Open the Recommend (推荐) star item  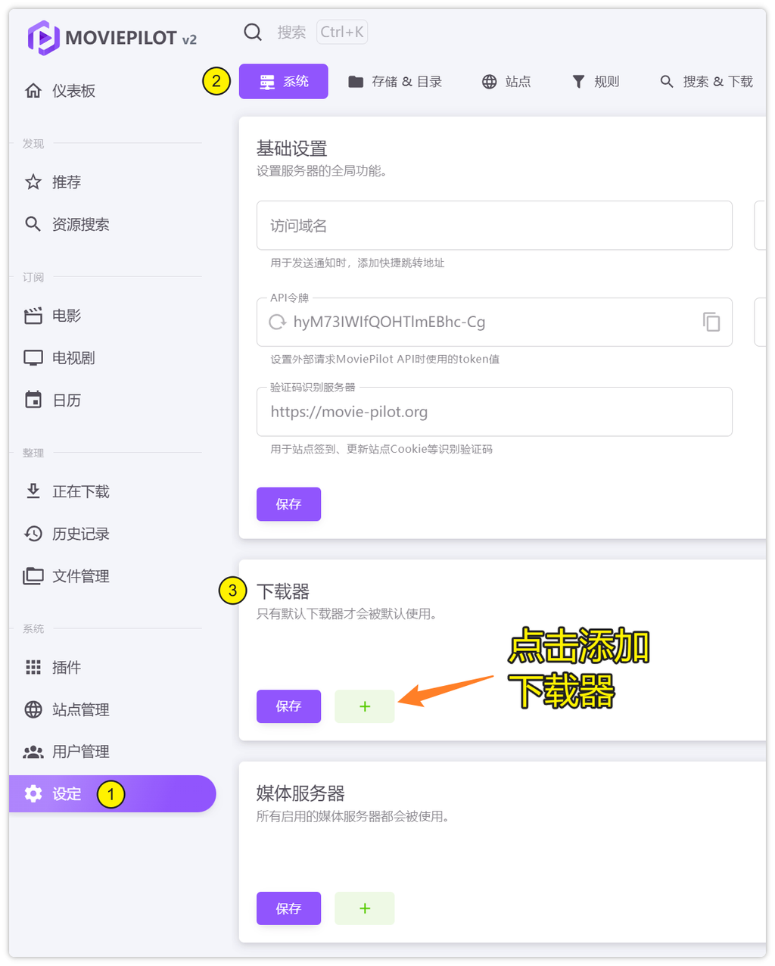tap(66, 182)
